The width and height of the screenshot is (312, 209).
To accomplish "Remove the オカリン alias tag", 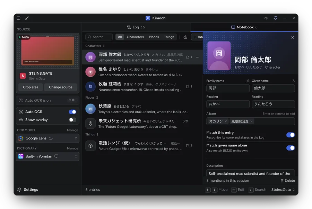I will click(226, 121).
